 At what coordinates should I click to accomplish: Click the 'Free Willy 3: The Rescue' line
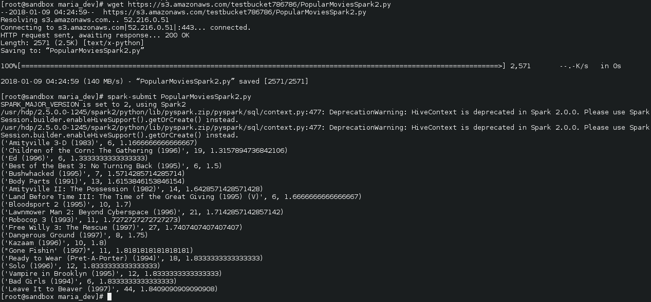122,228
